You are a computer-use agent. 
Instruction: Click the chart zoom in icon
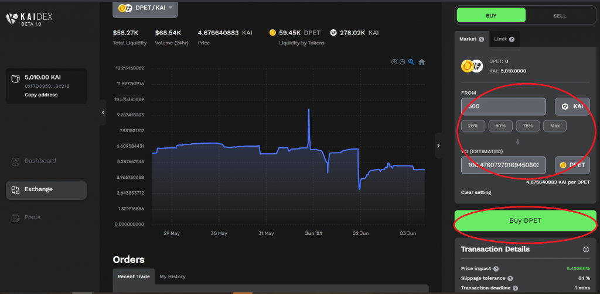(394, 62)
